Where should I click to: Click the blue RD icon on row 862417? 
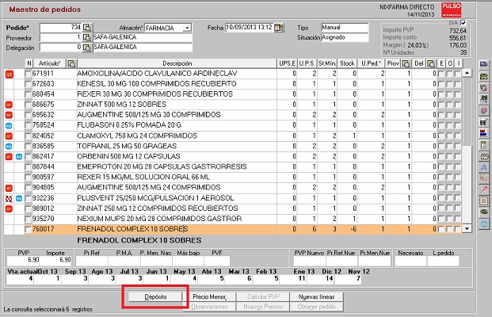(19, 157)
